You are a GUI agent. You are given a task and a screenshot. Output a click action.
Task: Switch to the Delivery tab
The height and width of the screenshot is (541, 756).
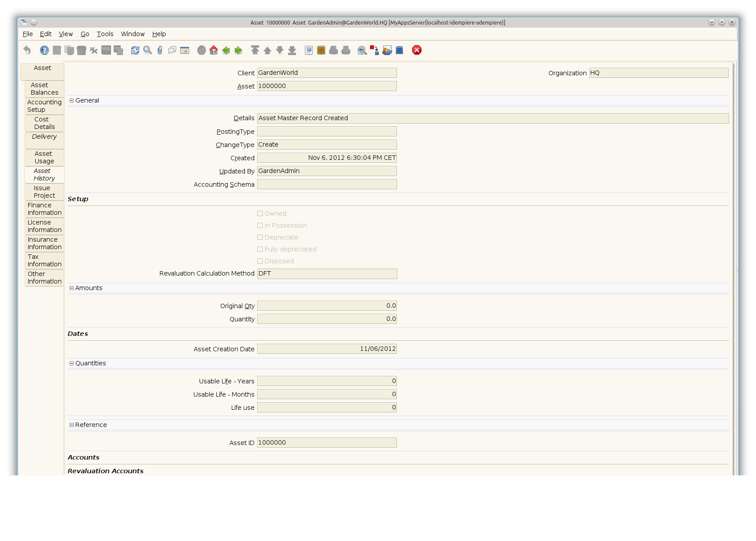click(44, 140)
